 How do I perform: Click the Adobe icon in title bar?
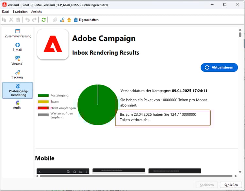coord(4,5)
